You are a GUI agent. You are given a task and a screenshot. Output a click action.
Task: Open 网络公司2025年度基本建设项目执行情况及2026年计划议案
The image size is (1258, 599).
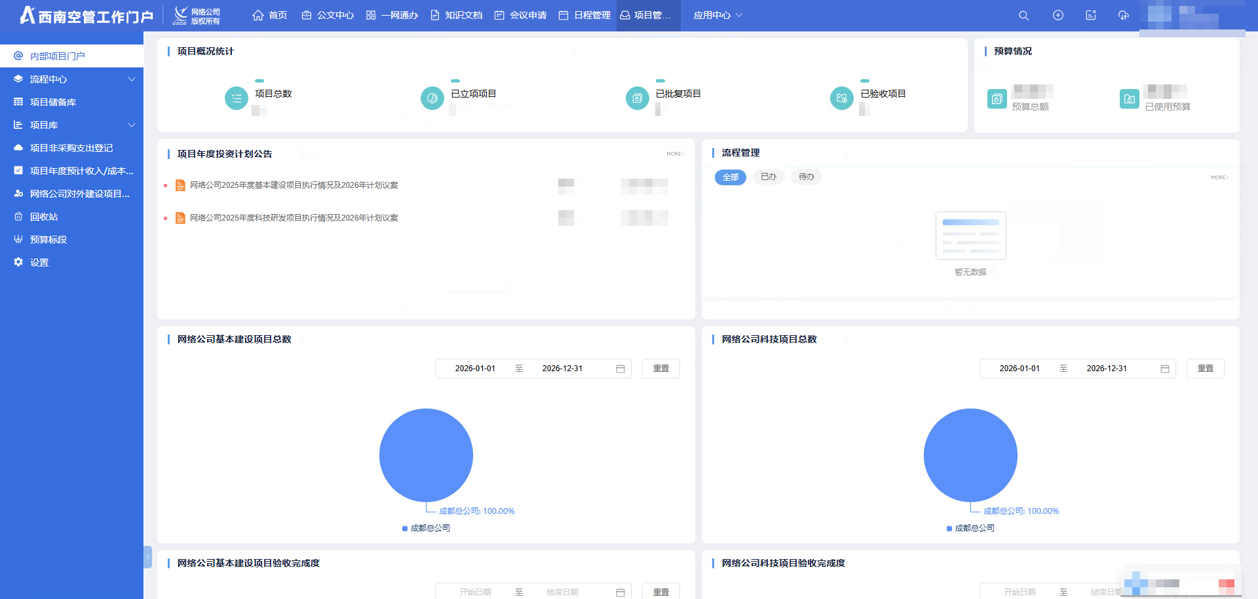(294, 185)
